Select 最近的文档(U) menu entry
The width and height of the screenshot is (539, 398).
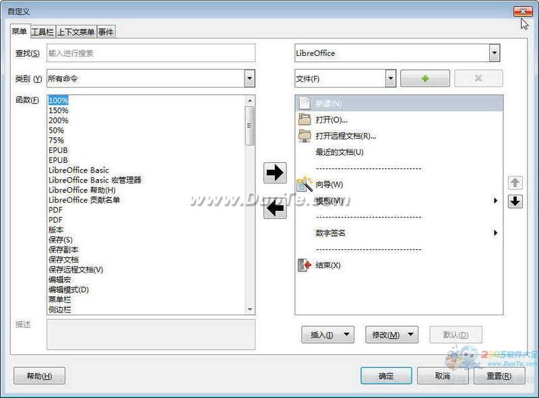pos(340,152)
